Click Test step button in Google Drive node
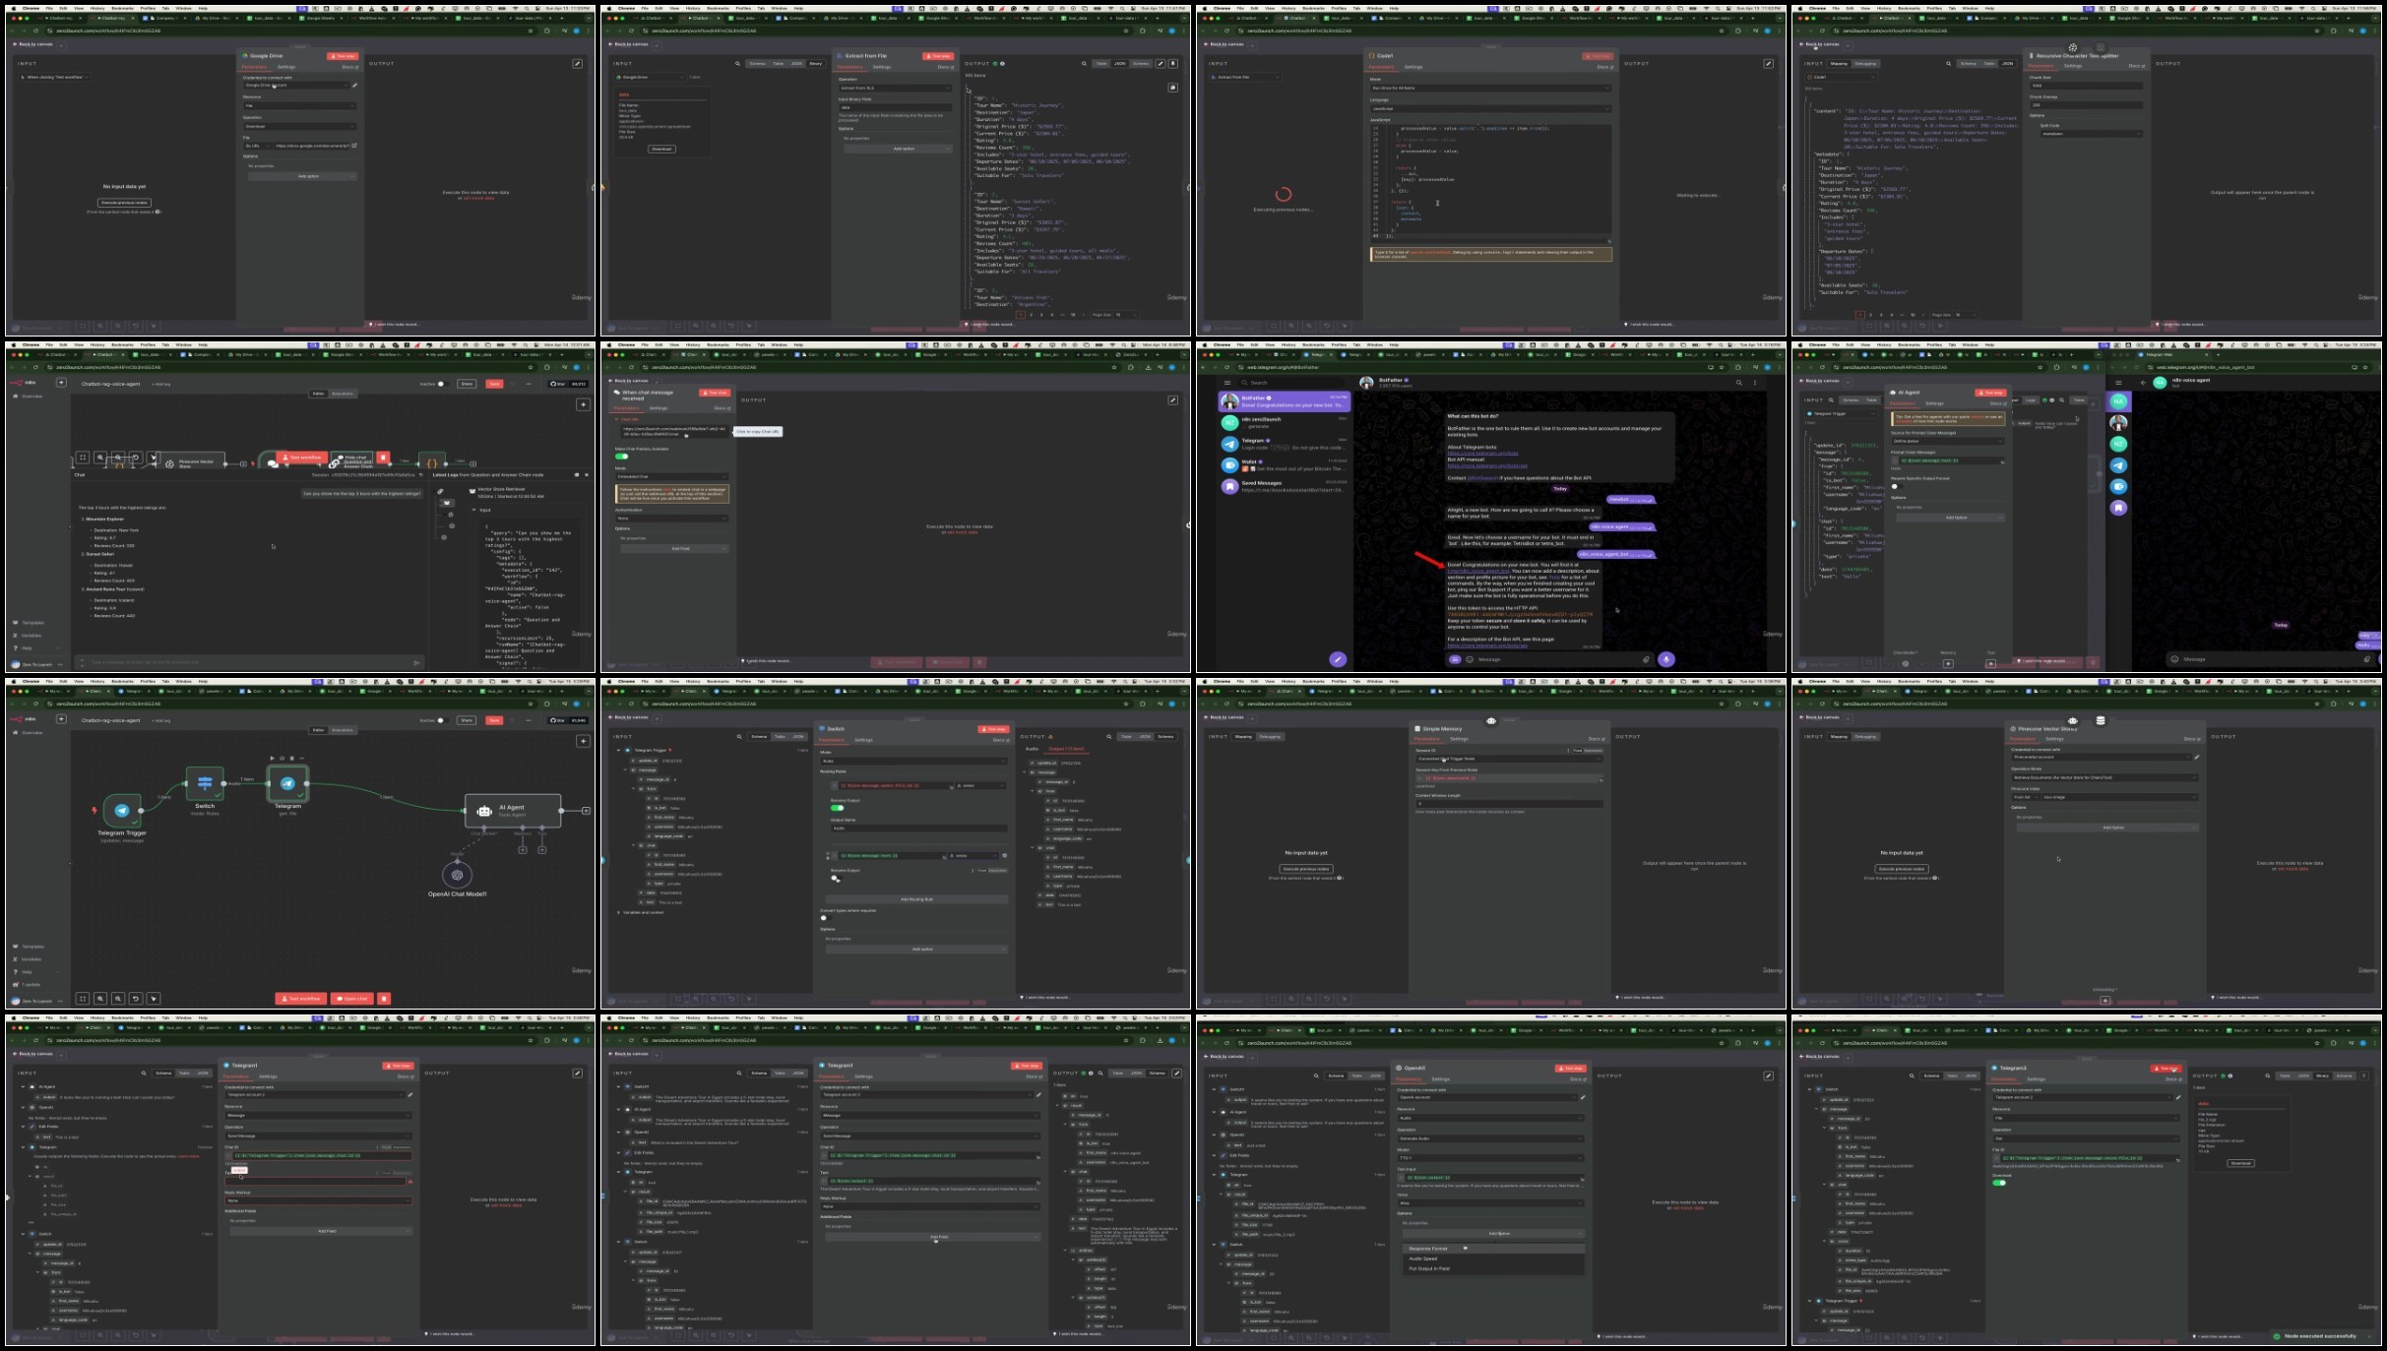Screen dimensions: 2387x1351 pos(343,56)
